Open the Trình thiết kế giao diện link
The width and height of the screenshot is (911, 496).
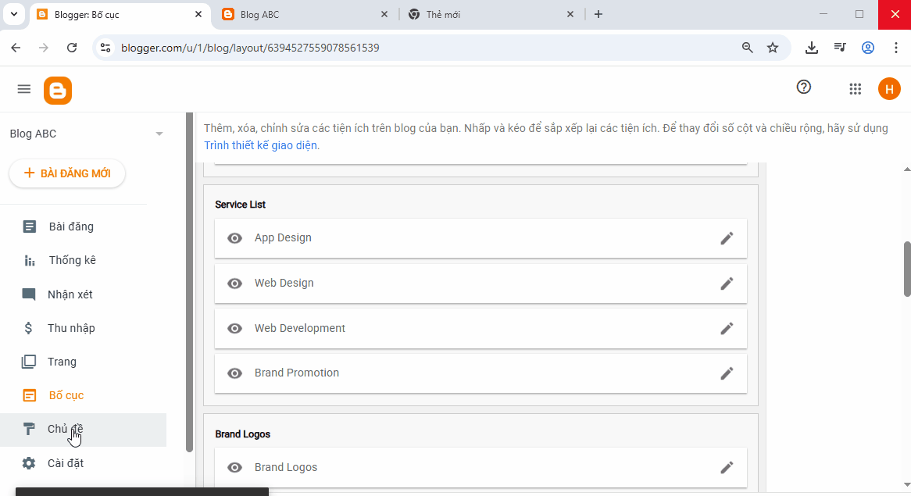click(x=260, y=145)
